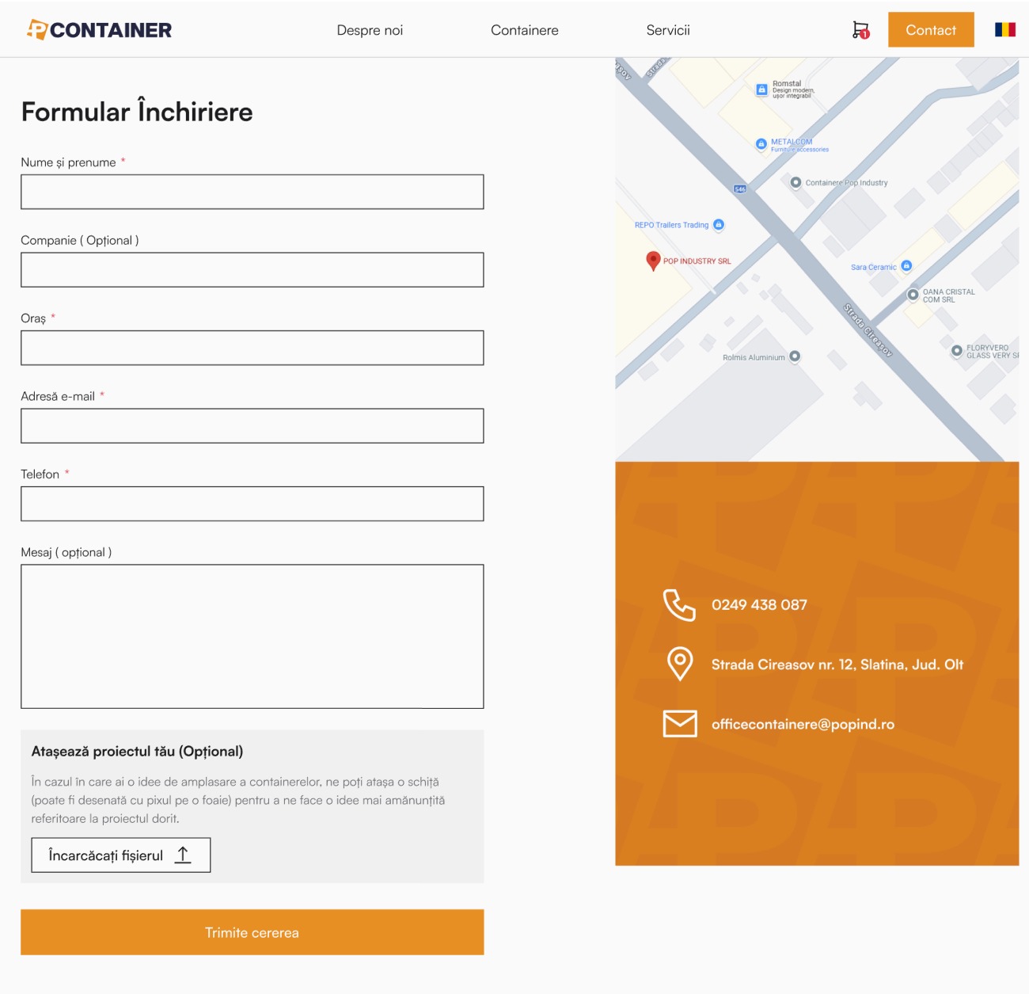Screen dimensions: 1029x994
Task: Click the Rolmis Aluminium map marker
Action: tap(795, 356)
